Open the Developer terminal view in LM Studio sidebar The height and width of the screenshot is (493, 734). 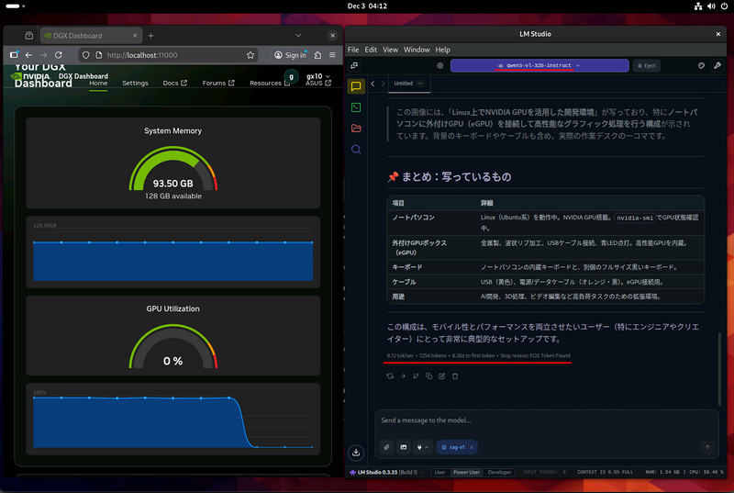click(356, 107)
